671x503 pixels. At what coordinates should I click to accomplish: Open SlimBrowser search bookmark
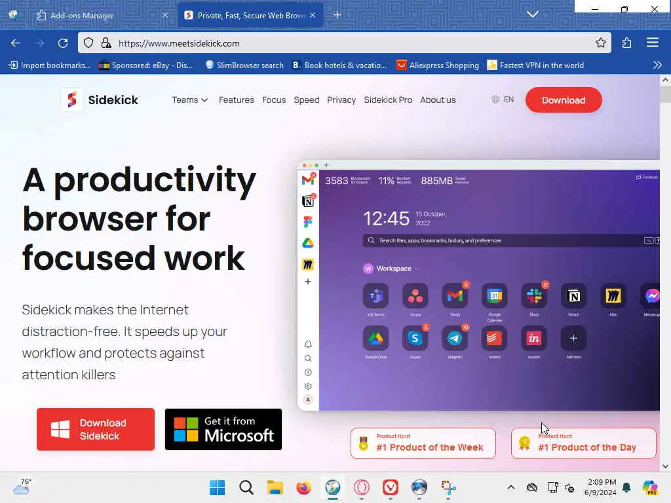coord(244,65)
